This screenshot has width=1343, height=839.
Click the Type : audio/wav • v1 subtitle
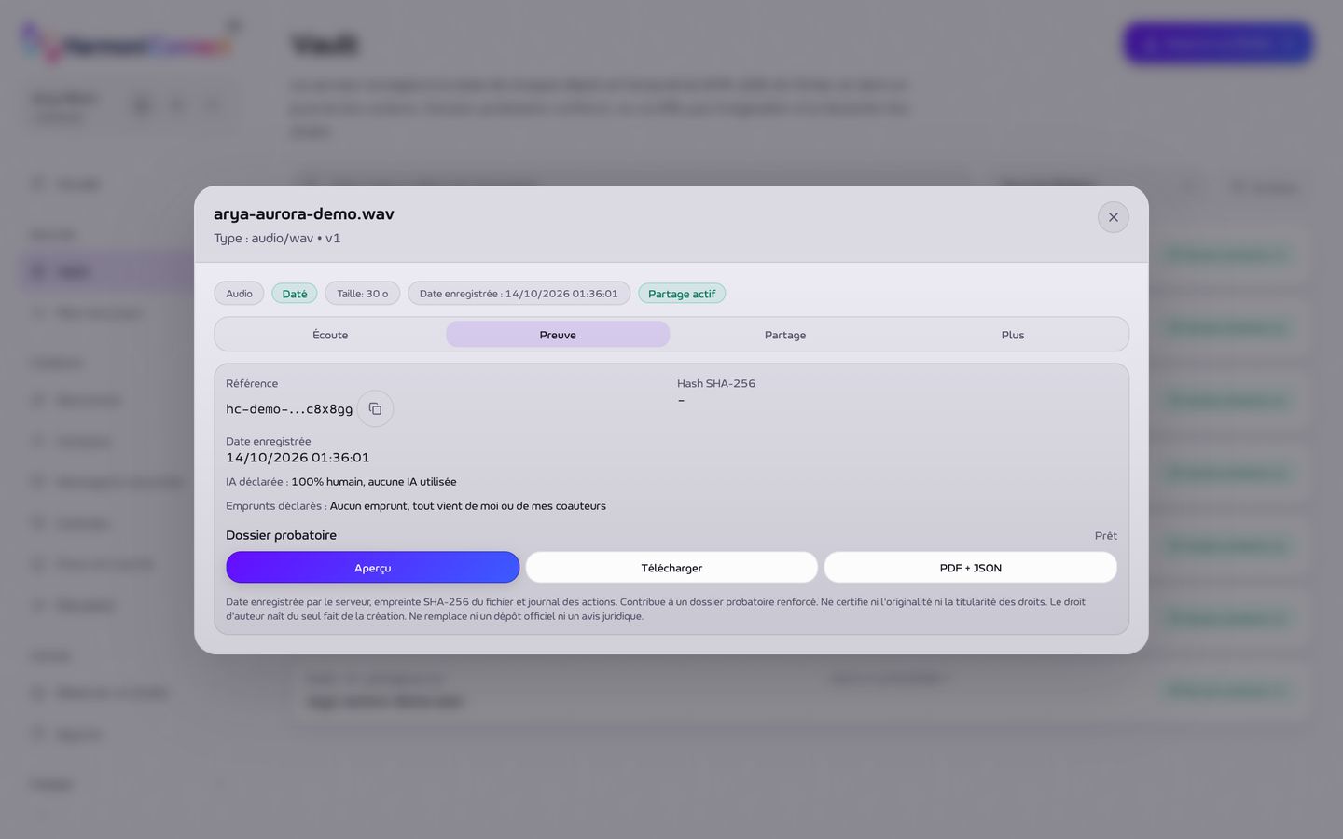click(277, 239)
